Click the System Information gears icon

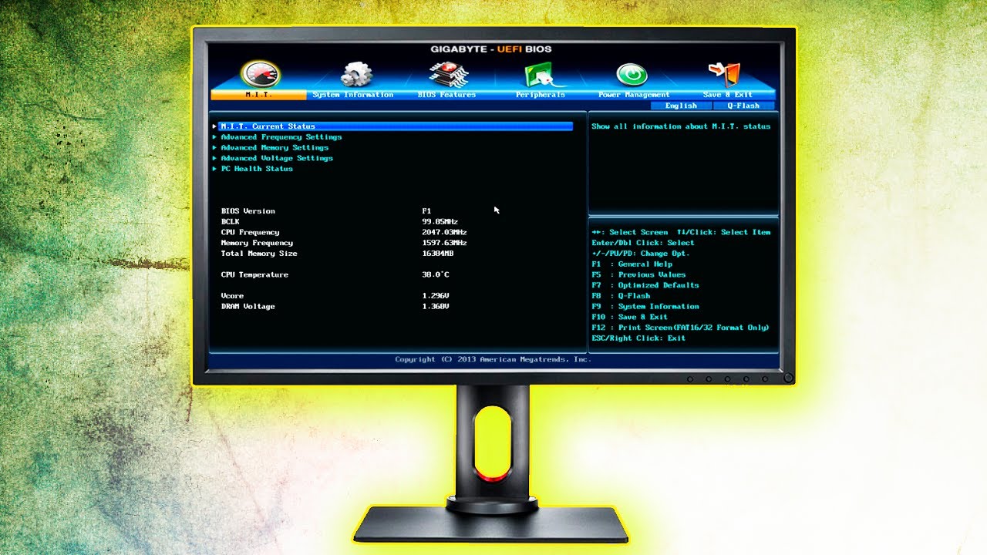point(355,74)
